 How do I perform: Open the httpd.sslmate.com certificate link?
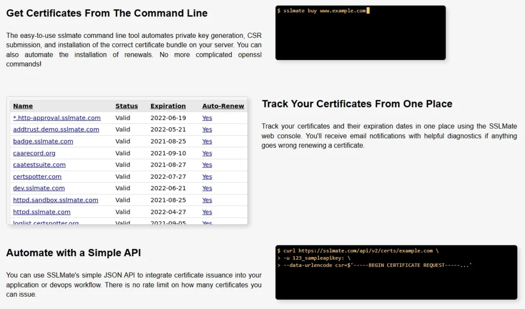(x=42, y=212)
